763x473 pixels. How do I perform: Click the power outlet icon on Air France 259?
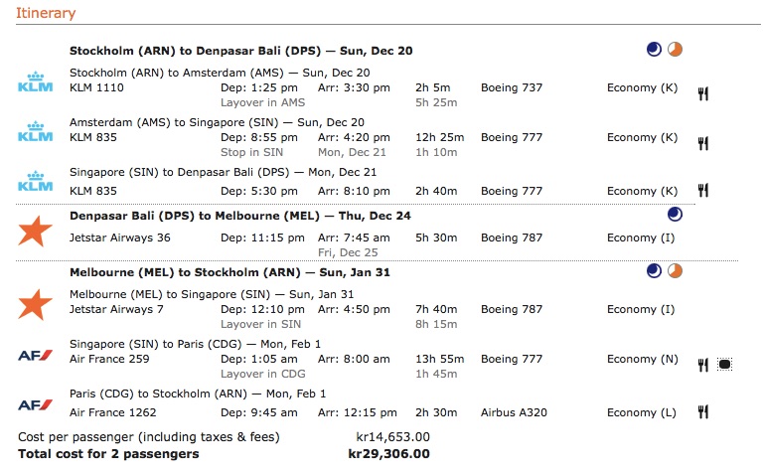coord(725,365)
